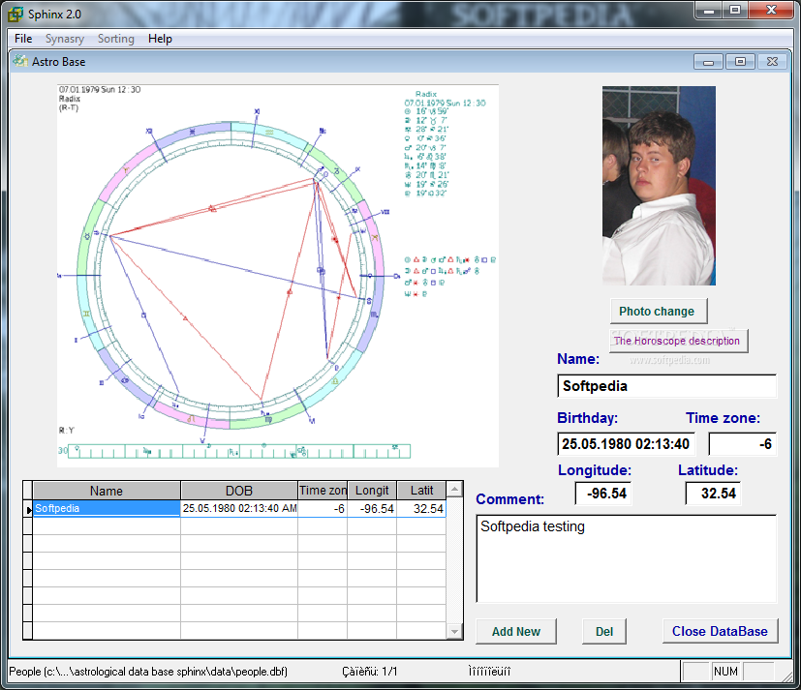Maximize the Astro Base child window
The height and width of the screenshot is (690, 801).
click(x=740, y=62)
